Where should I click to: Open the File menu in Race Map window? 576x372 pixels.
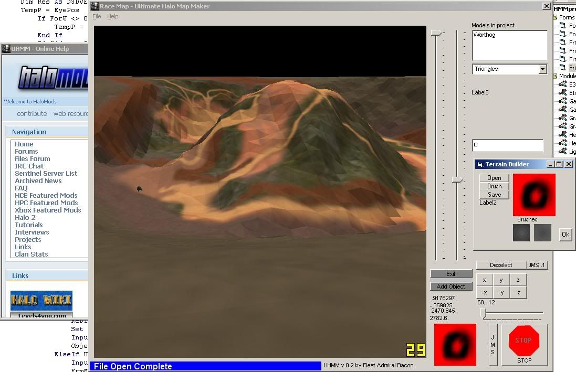pos(97,16)
